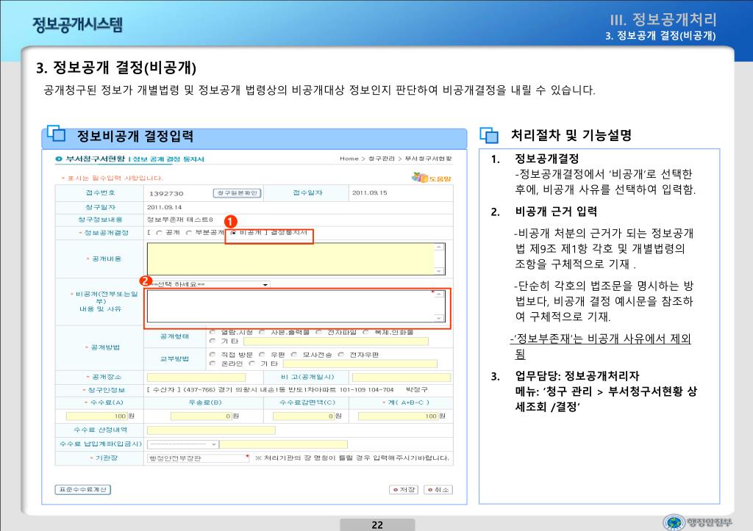The height and width of the screenshot is (531, 753).
Task: Click the 비 고(공개일시) input field
Action: (x=402, y=378)
